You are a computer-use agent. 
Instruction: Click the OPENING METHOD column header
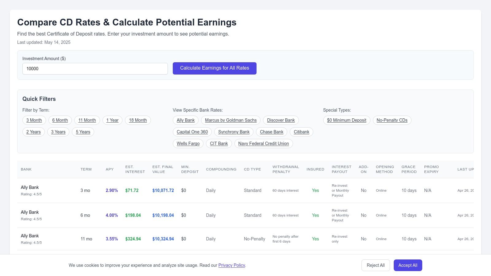(385, 169)
